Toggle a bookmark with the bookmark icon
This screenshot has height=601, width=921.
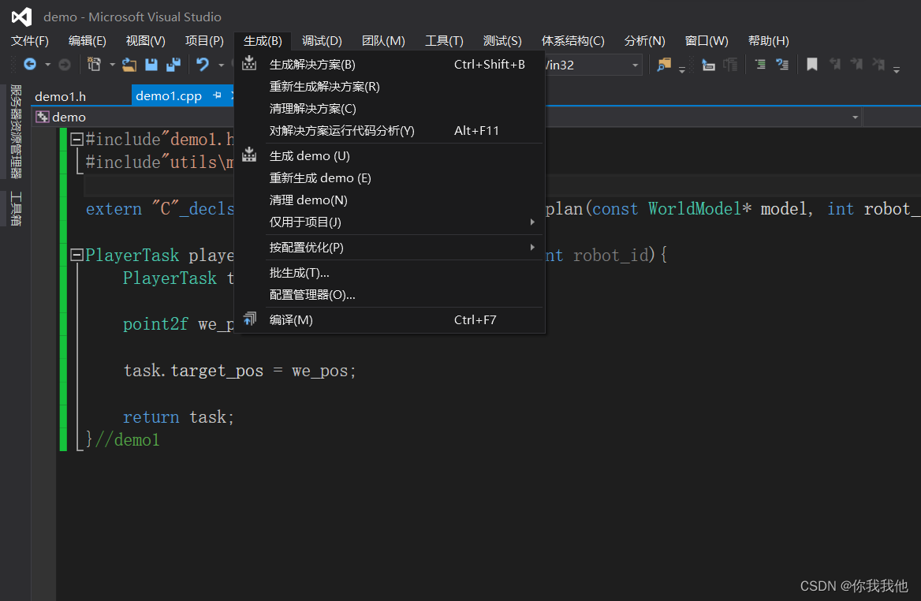point(811,65)
